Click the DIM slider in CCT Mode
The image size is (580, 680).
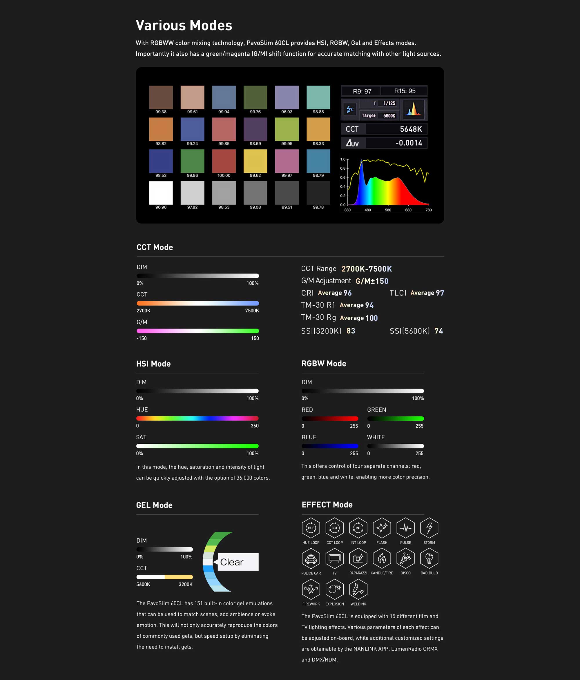pyautogui.click(x=197, y=276)
